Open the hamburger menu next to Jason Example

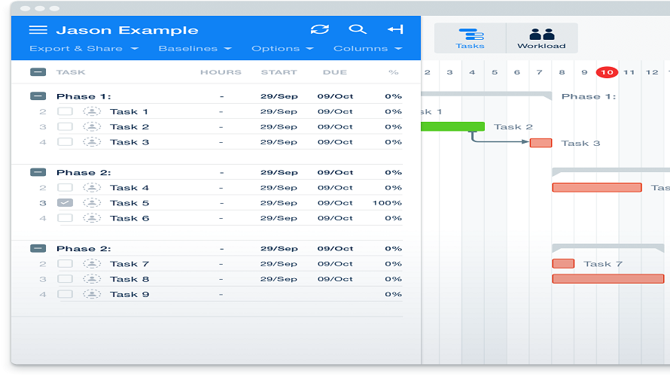point(38,30)
